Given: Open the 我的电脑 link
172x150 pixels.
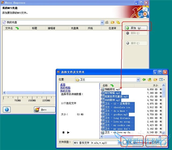Looking at the screenshot, I should 65,88.
